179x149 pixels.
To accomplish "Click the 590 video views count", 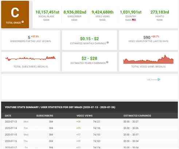I will click(x=147, y=37).
